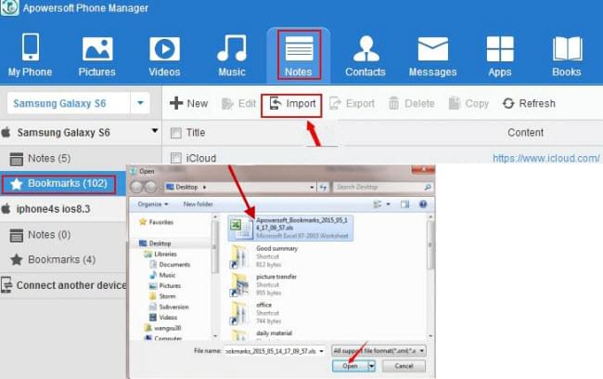Switch to the Notes tab
The width and height of the screenshot is (603, 379).
pyautogui.click(x=299, y=55)
